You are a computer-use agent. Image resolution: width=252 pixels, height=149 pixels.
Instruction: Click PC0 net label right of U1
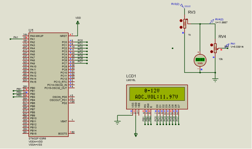click(80, 40)
